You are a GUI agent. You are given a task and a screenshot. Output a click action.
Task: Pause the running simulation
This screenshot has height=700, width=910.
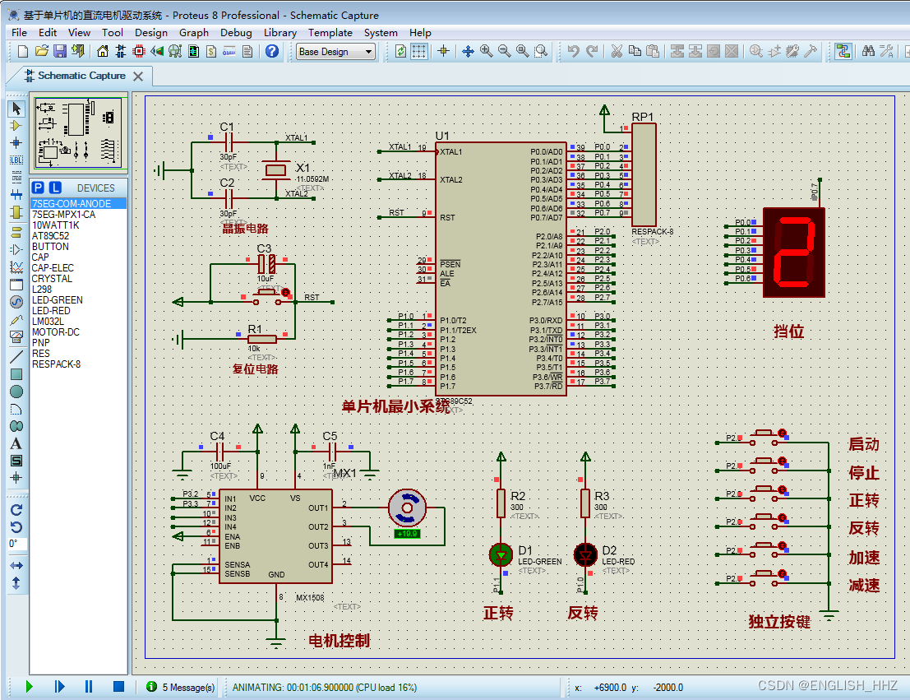89,687
